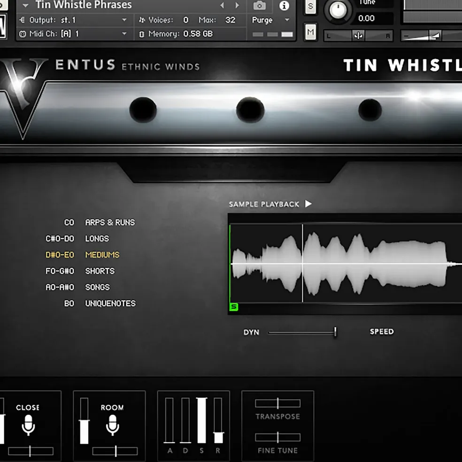Click the Midi Ch round icon
The width and height of the screenshot is (462, 462).
click(x=22, y=34)
